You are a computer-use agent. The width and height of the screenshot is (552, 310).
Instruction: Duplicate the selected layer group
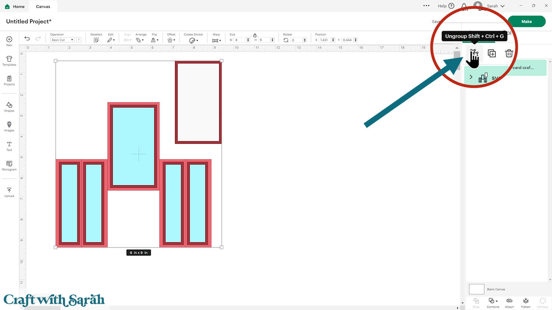(492, 54)
